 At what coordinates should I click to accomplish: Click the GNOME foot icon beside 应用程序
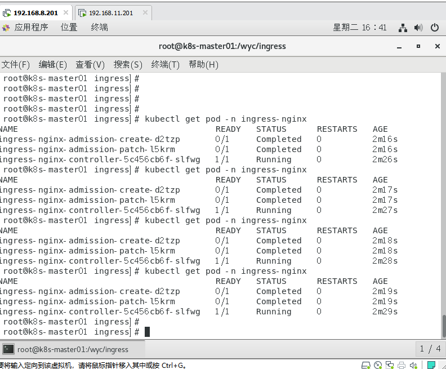(x=6, y=28)
